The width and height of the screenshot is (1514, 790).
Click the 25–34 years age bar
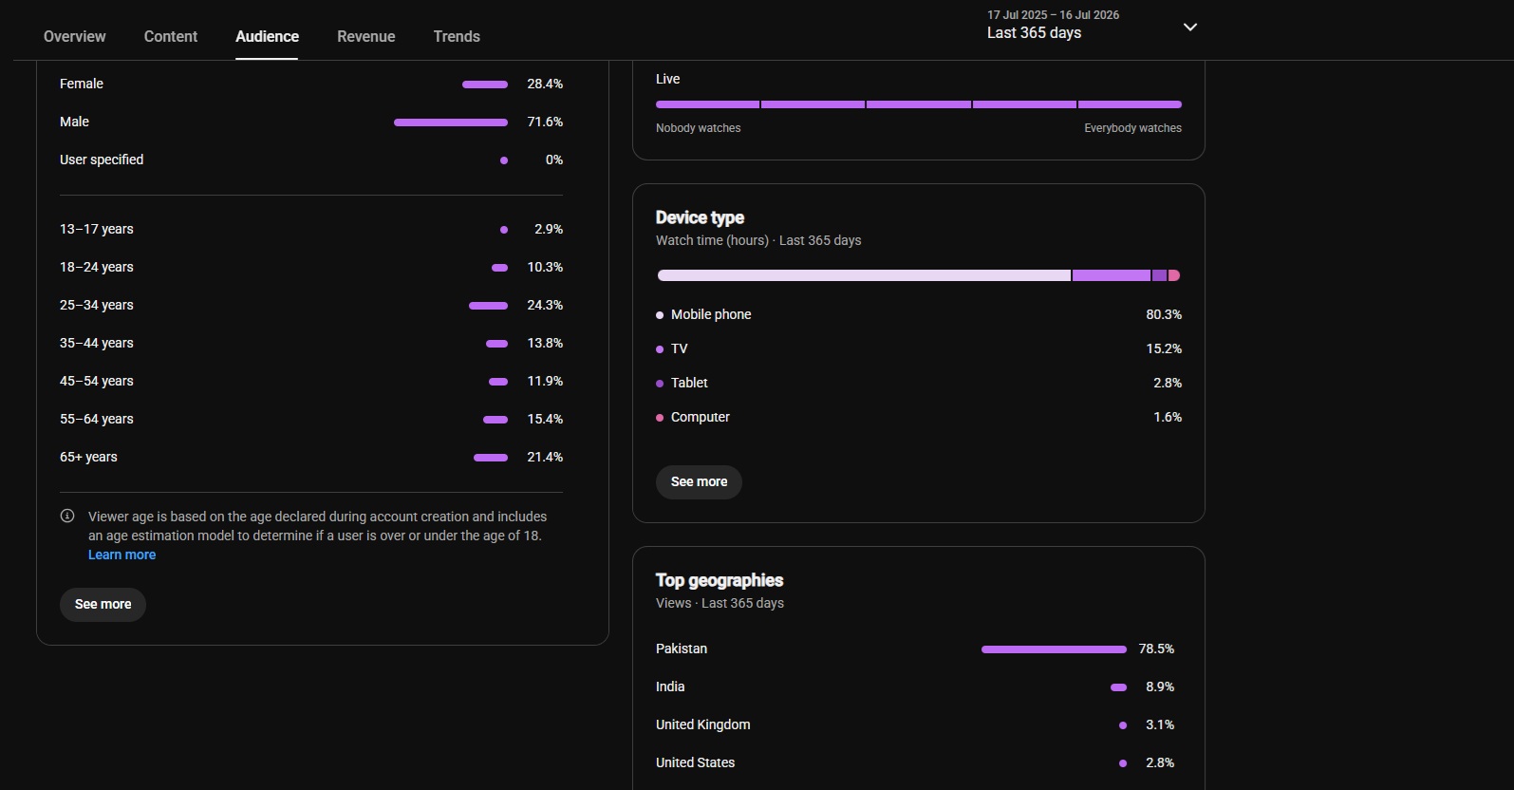tap(488, 306)
